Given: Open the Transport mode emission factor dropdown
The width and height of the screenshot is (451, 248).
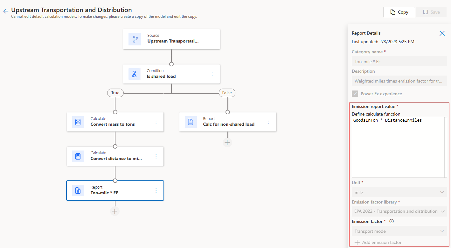Looking at the screenshot, I should coord(399,231).
